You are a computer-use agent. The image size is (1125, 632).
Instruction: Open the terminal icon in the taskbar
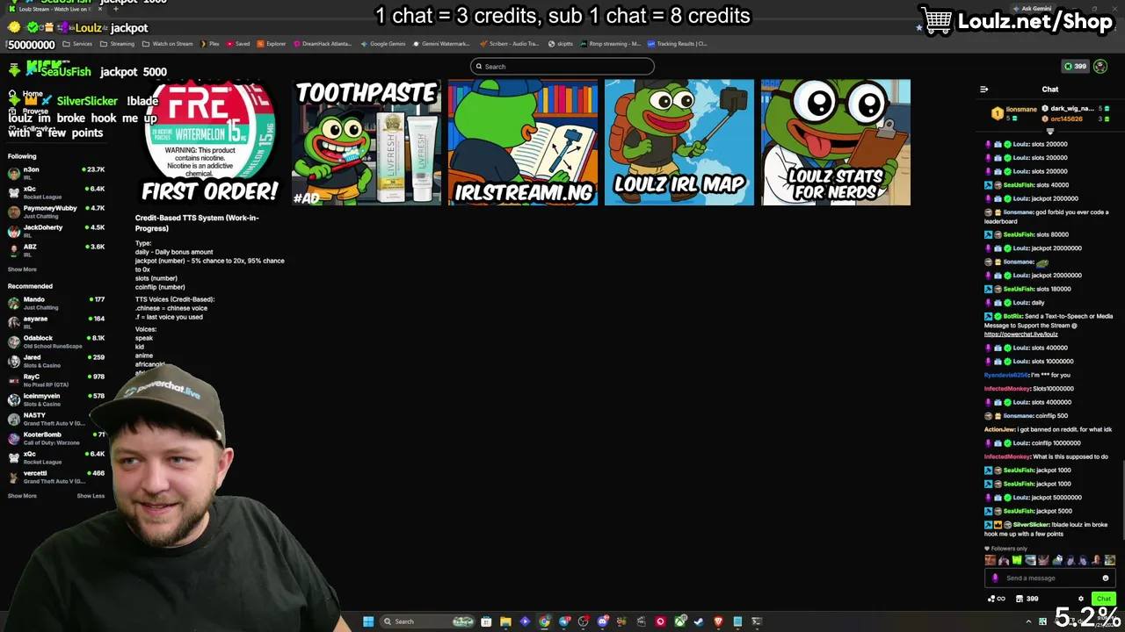coord(757,621)
